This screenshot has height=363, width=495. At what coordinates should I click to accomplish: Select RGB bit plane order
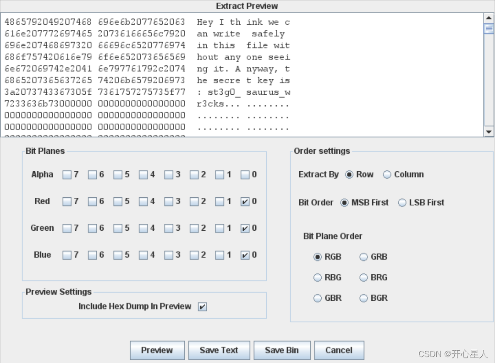[x=318, y=257]
